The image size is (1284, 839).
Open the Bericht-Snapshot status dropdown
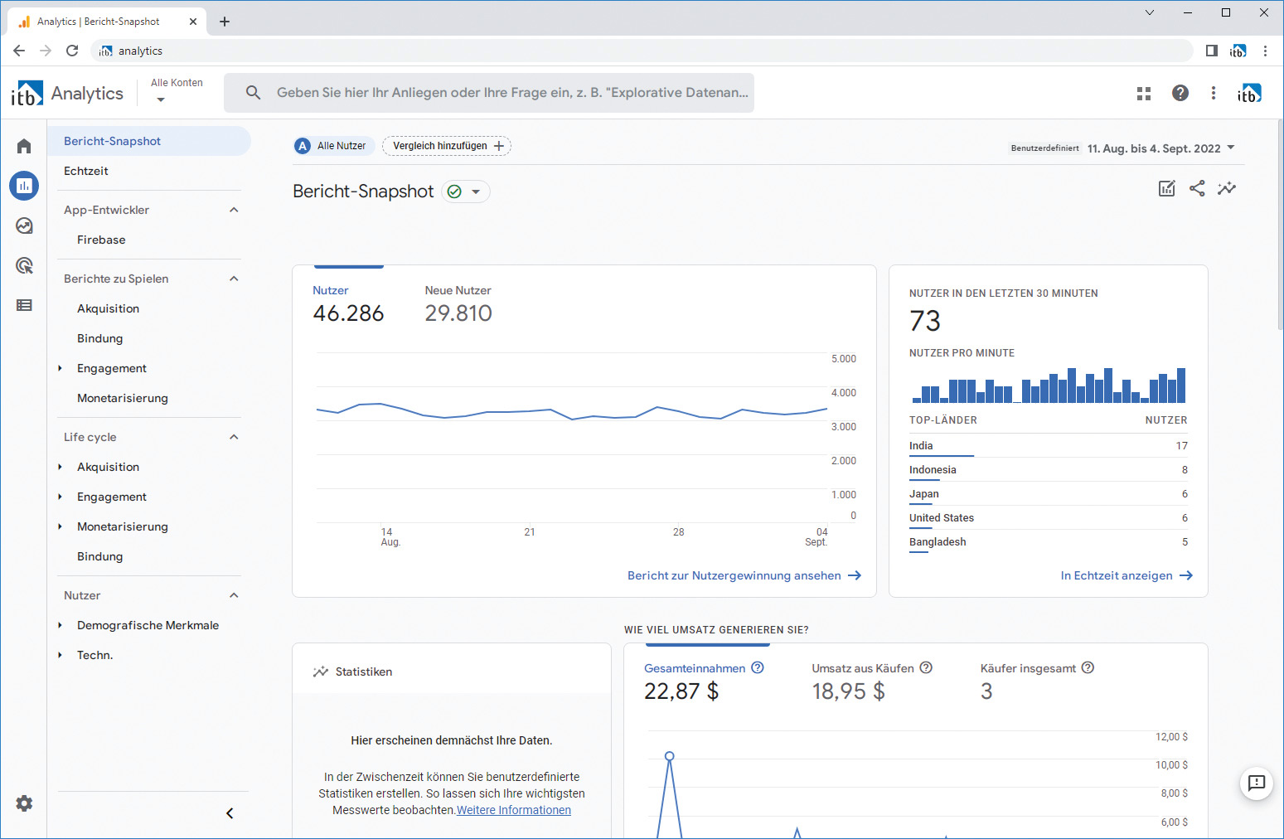pos(466,192)
